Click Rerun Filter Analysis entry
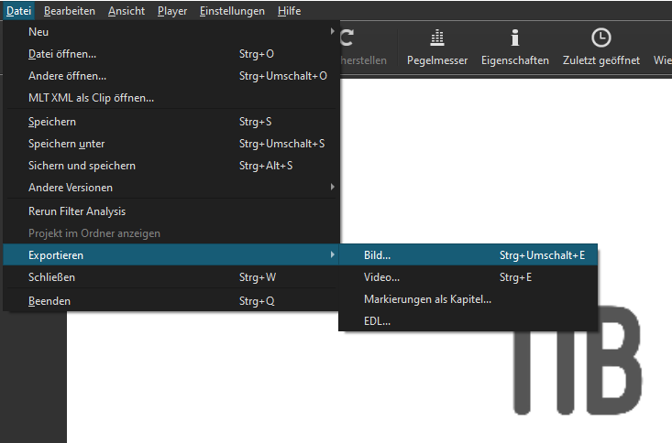The width and height of the screenshot is (672, 443). click(77, 211)
